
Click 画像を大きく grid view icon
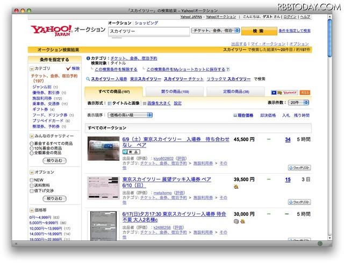point(145,103)
